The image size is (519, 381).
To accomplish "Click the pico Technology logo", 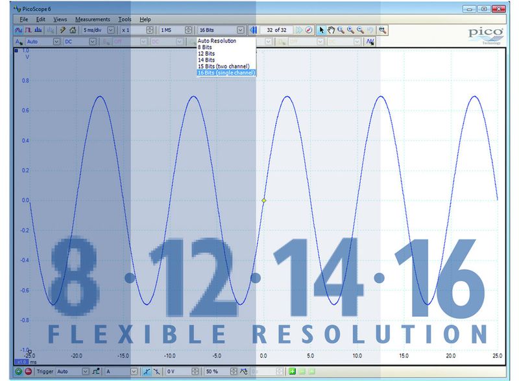I will point(485,36).
